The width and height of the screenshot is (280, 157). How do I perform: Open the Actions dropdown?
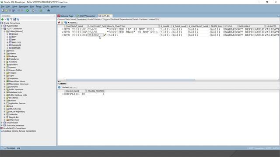coord(72,23)
